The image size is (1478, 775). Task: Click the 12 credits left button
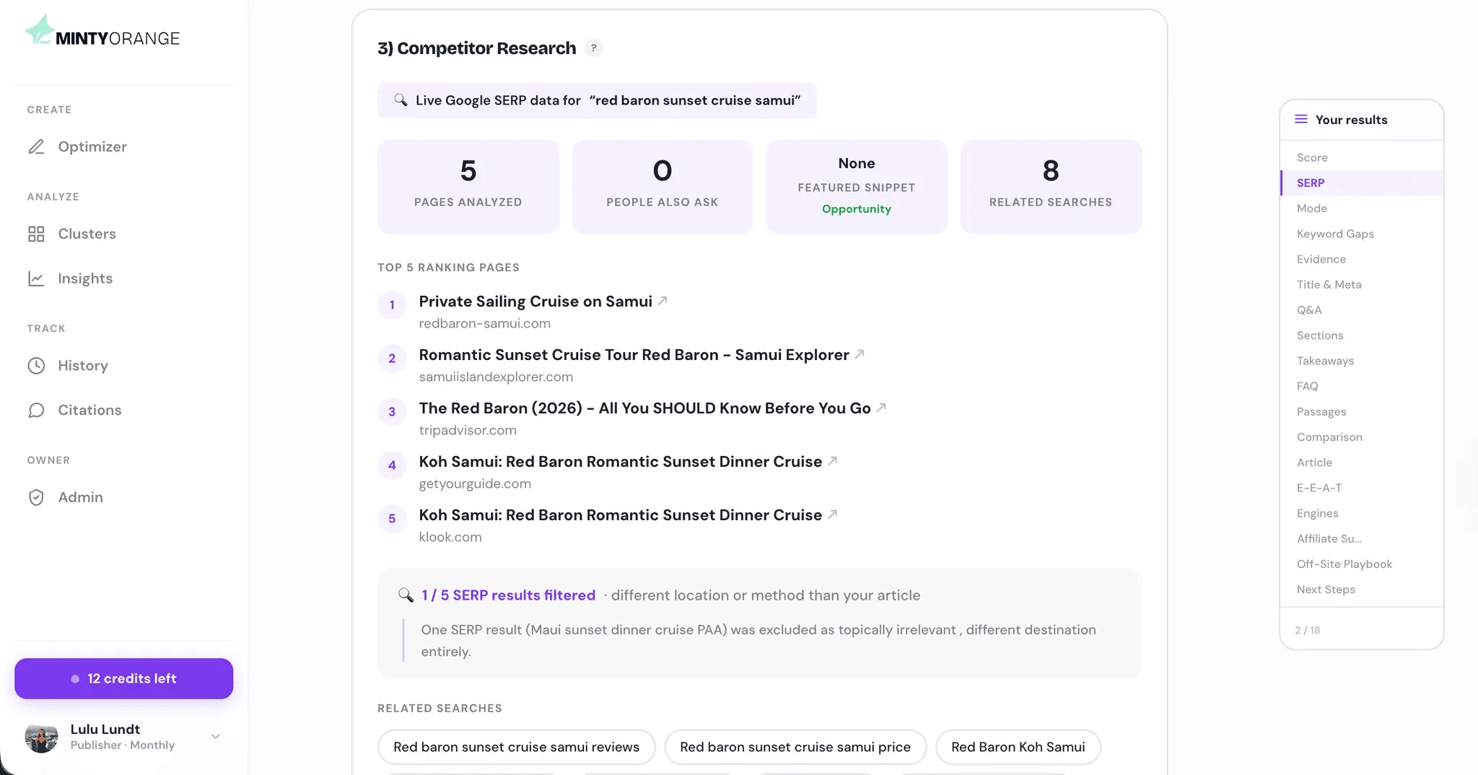click(123, 678)
